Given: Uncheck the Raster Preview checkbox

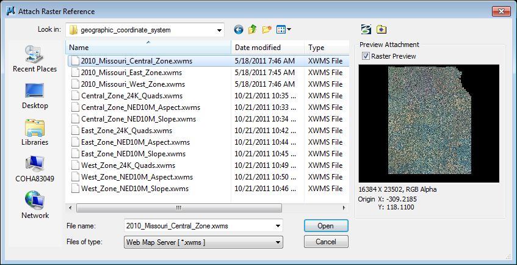Looking at the screenshot, I should (x=366, y=56).
